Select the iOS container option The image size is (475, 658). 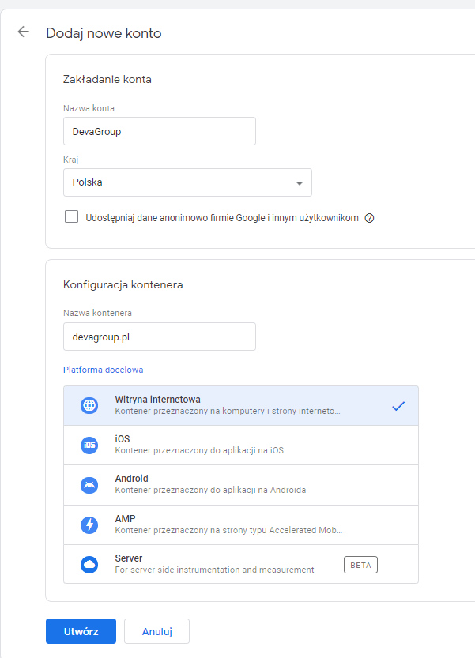[x=237, y=446]
